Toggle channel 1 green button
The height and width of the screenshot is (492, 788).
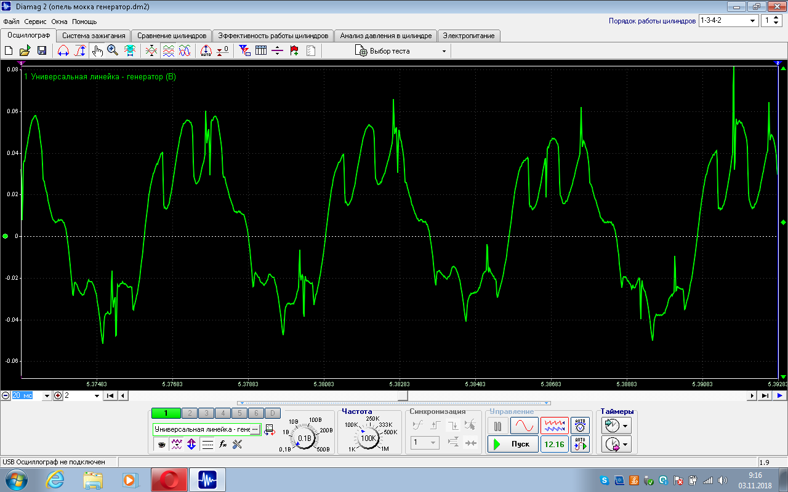[x=166, y=413]
